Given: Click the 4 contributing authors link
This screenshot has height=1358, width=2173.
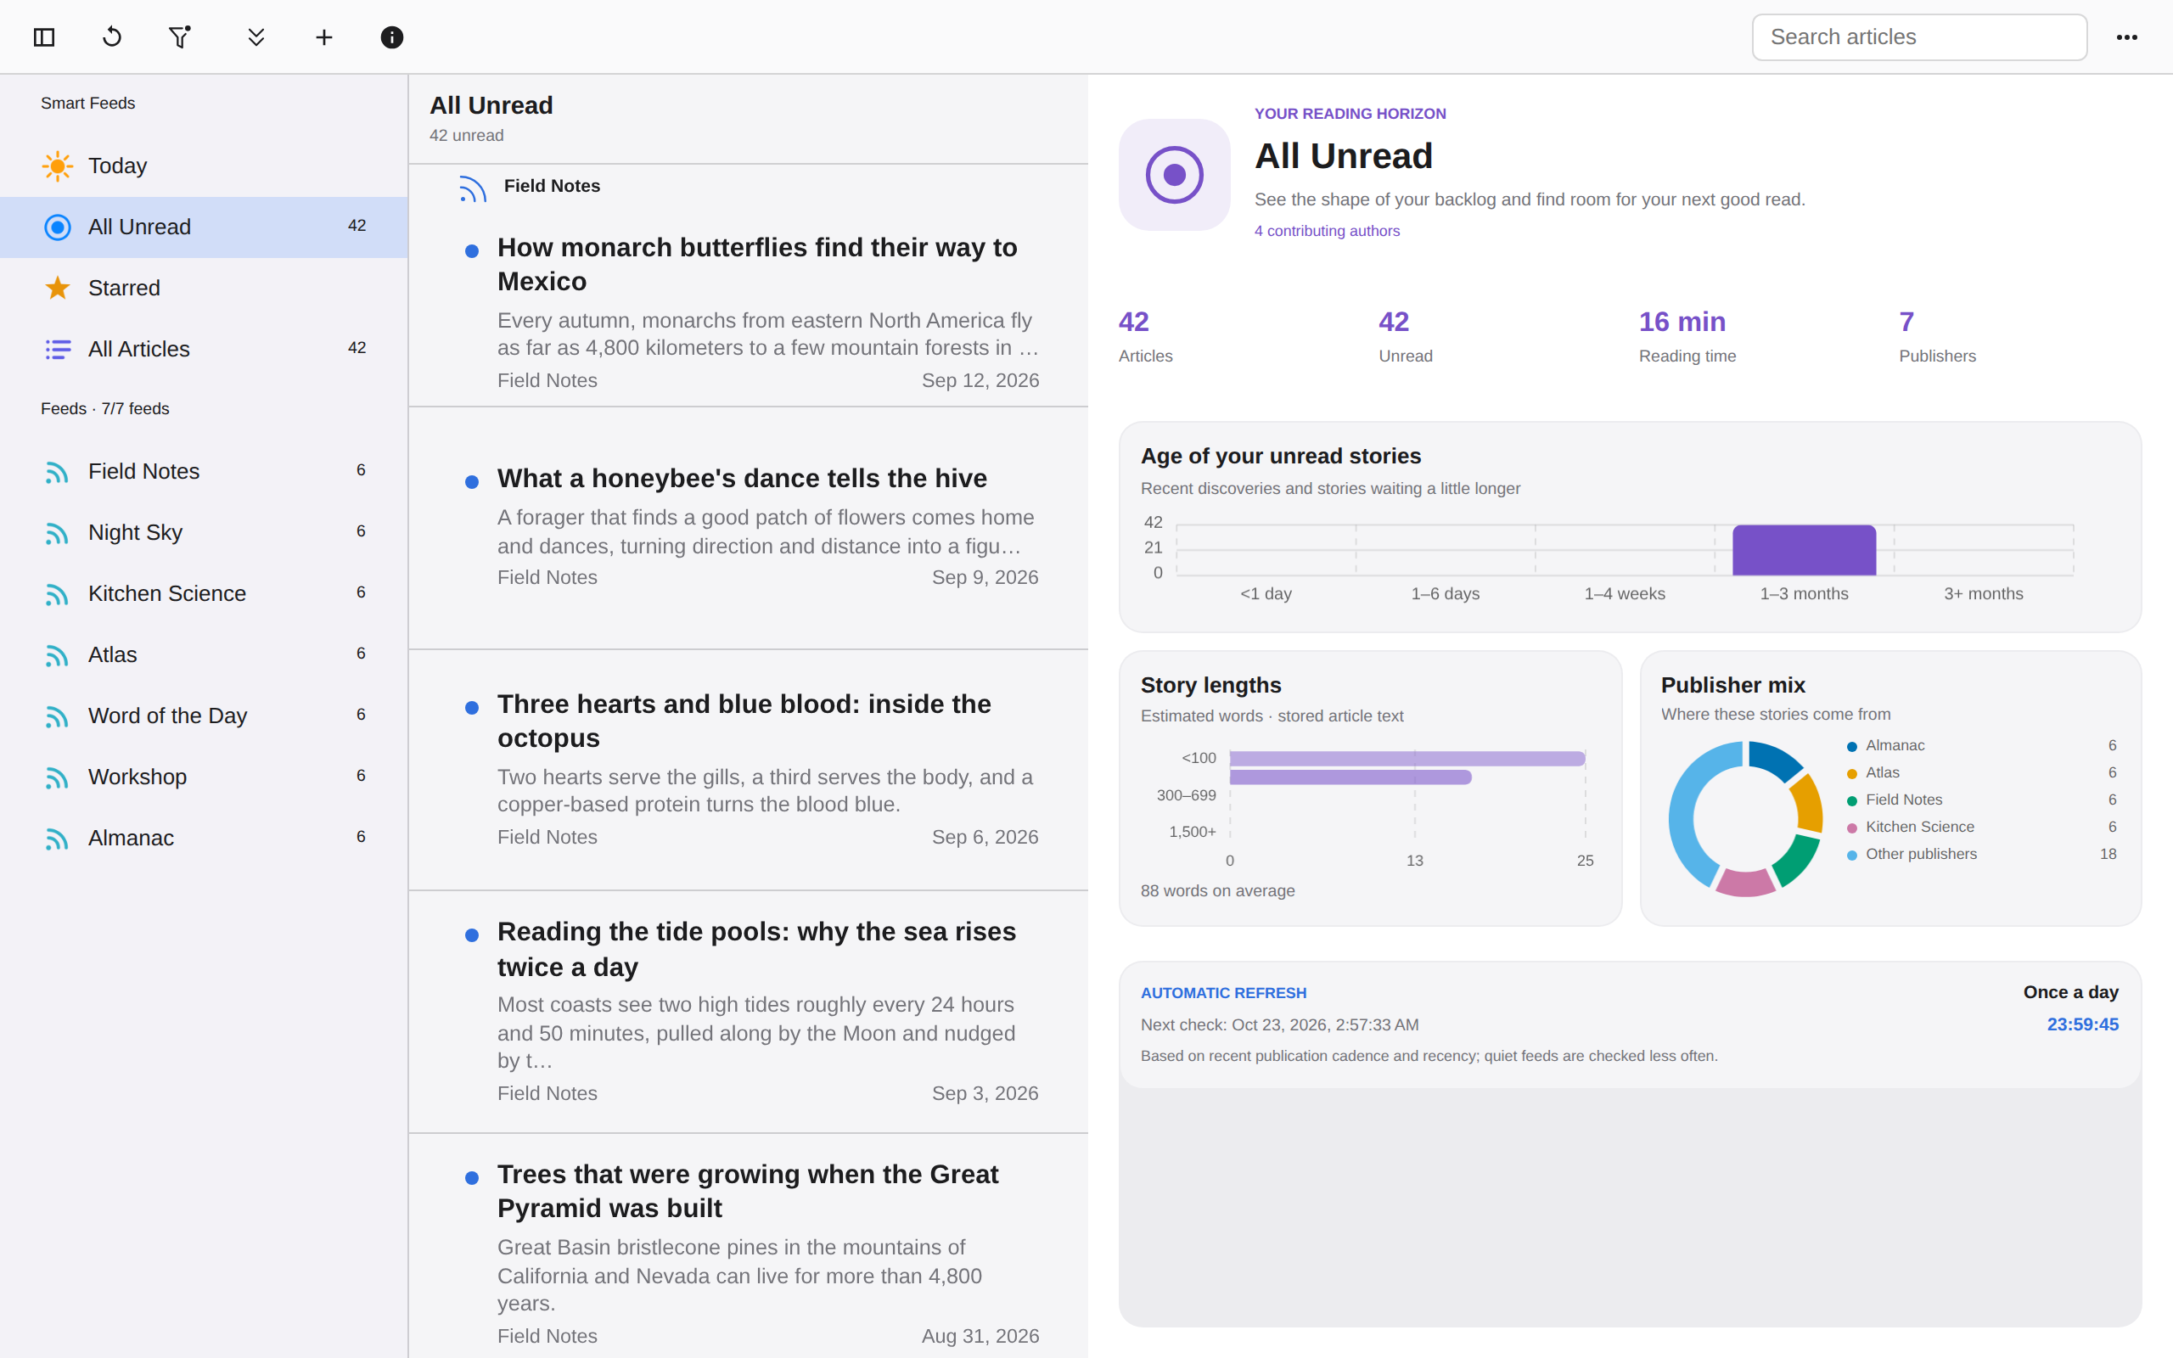Looking at the screenshot, I should pos(1326,231).
